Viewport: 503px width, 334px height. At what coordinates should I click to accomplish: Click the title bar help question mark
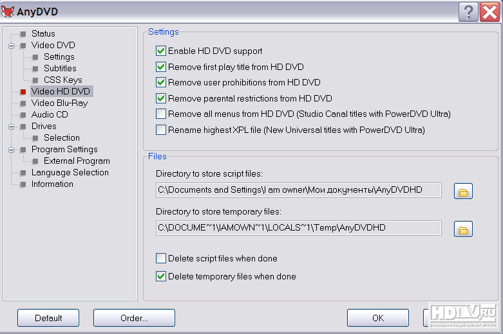tap(468, 11)
